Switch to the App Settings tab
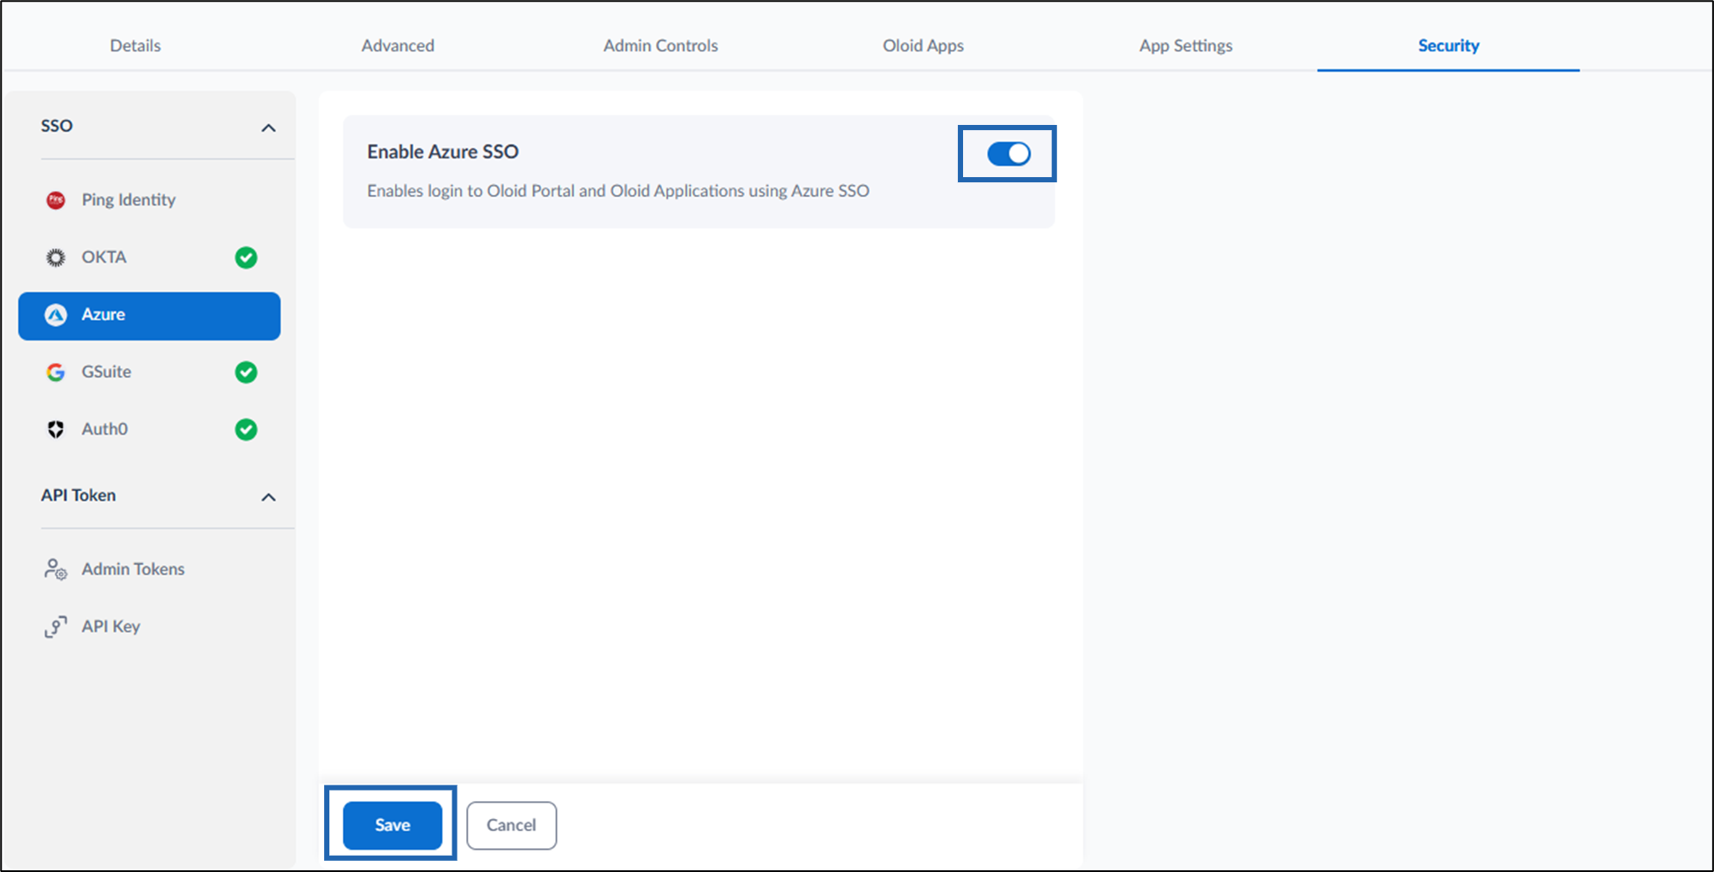 [x=1185, y=45]
